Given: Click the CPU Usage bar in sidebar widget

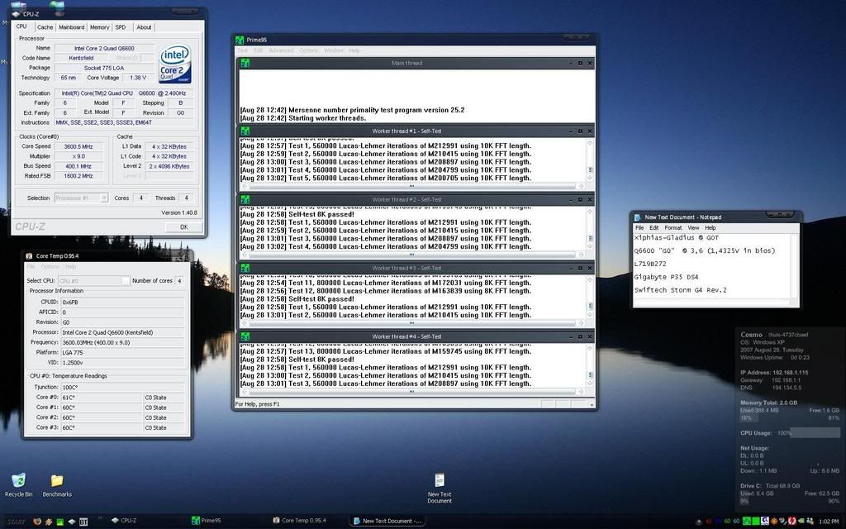Looking at the screenshot, I should tap(815, 433).
